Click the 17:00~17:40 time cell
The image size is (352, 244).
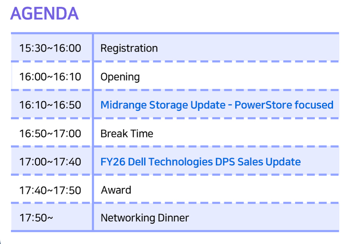[50, 162]
